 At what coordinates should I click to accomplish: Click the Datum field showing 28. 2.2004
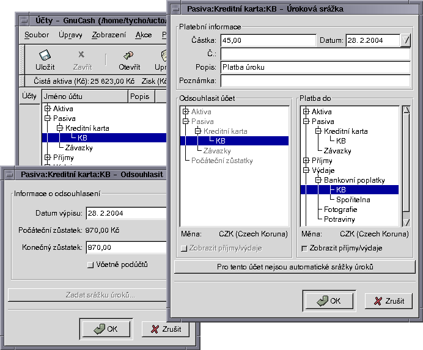point(373,40)
